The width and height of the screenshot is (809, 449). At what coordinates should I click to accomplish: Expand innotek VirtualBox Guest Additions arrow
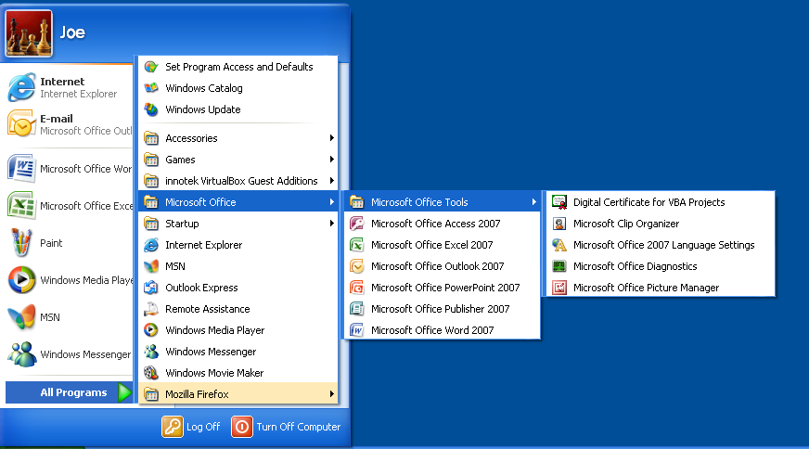tap(332, 181)
